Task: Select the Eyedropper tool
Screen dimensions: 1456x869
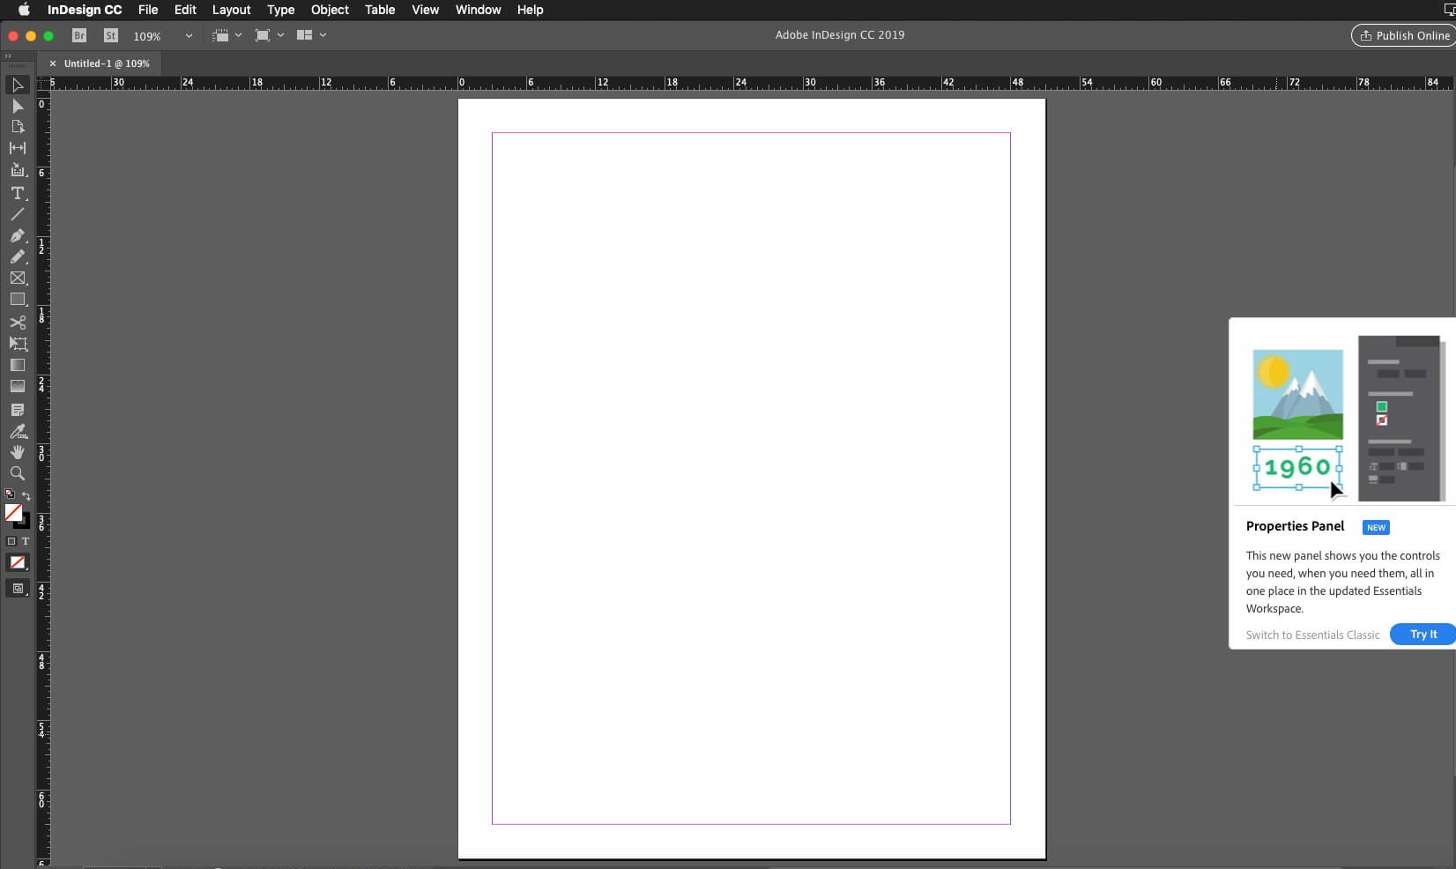Action: [x=17, y=431]
